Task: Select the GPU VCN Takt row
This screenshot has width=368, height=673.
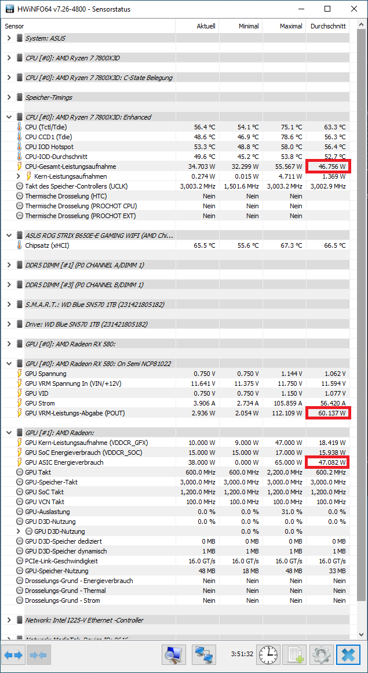Action: (176, 502)
